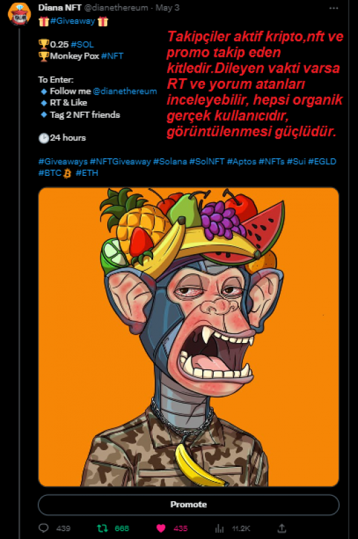358x539 pixels.
Task: Click the Promote button
Action: coord(189,504)
